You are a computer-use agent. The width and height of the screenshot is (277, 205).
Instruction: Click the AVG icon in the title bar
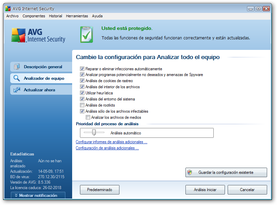8,8
